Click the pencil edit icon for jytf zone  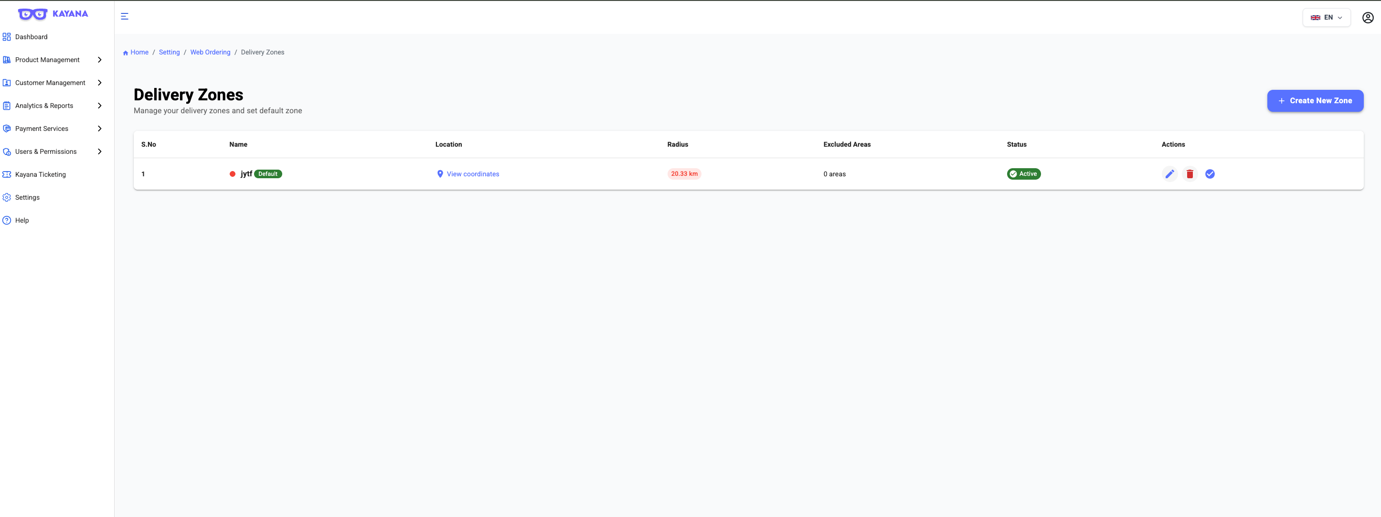pyautogui.click(x=1169, y=174)
